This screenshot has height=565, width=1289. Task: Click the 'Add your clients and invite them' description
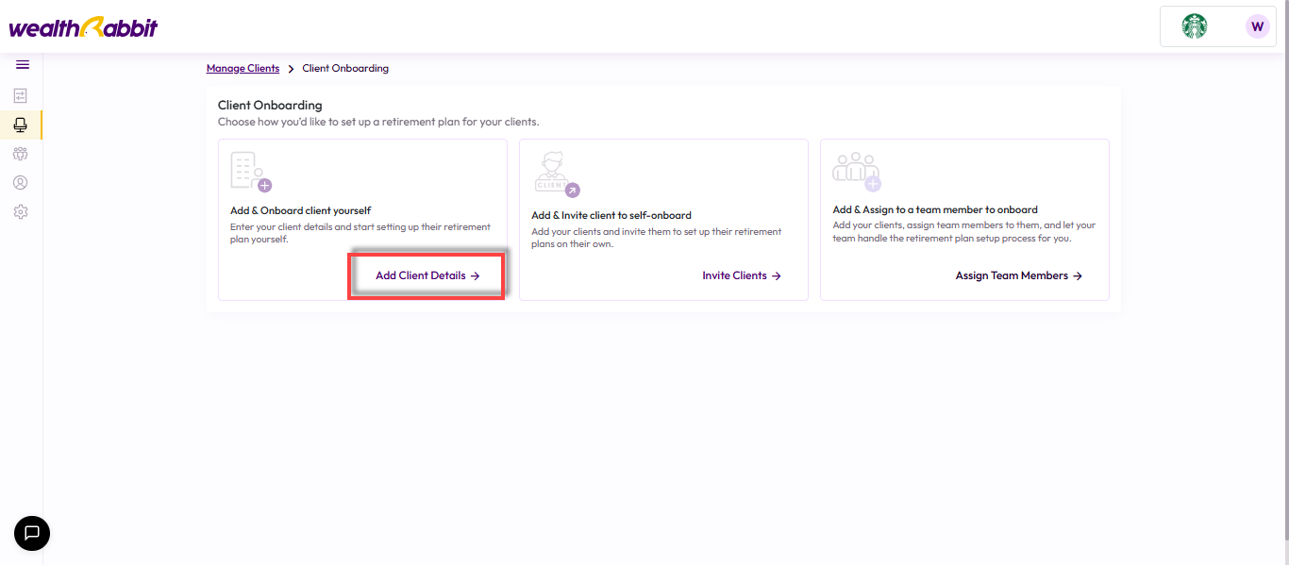657,238
